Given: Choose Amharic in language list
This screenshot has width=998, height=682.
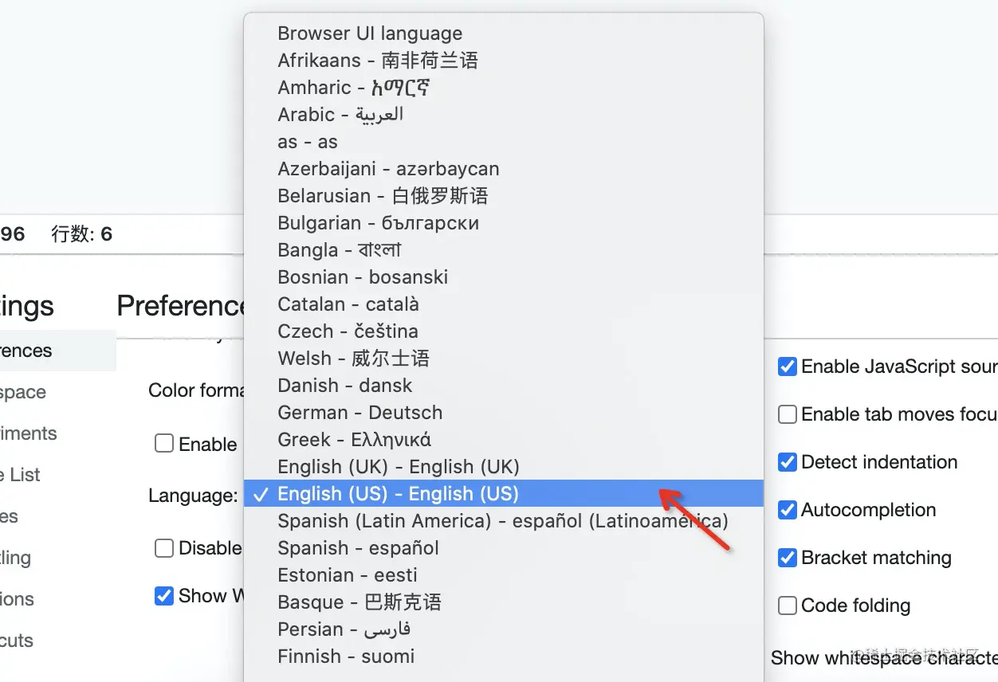Looking at the screenshot, I should 503,88.
